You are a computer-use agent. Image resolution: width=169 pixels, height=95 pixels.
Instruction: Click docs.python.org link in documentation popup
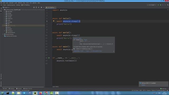88,51
